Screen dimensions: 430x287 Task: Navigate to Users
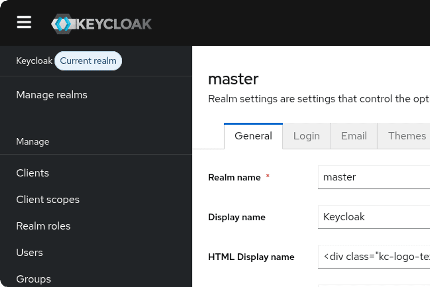pyautogui.click(x=29, y=253)
